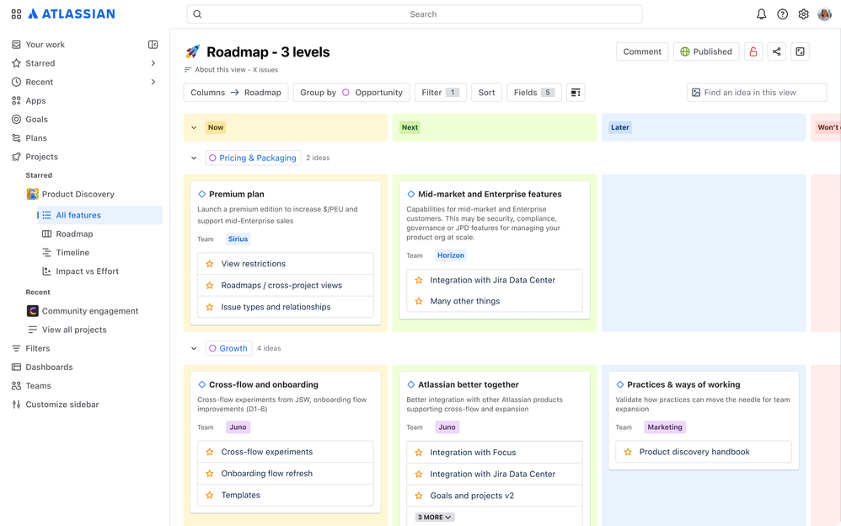Click the star on View restrictions
841x526 pixels.
(210, 264)
